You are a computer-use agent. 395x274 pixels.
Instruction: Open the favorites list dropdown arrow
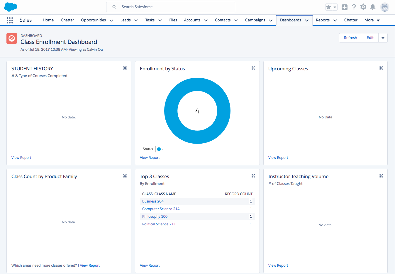click(335, 7)
